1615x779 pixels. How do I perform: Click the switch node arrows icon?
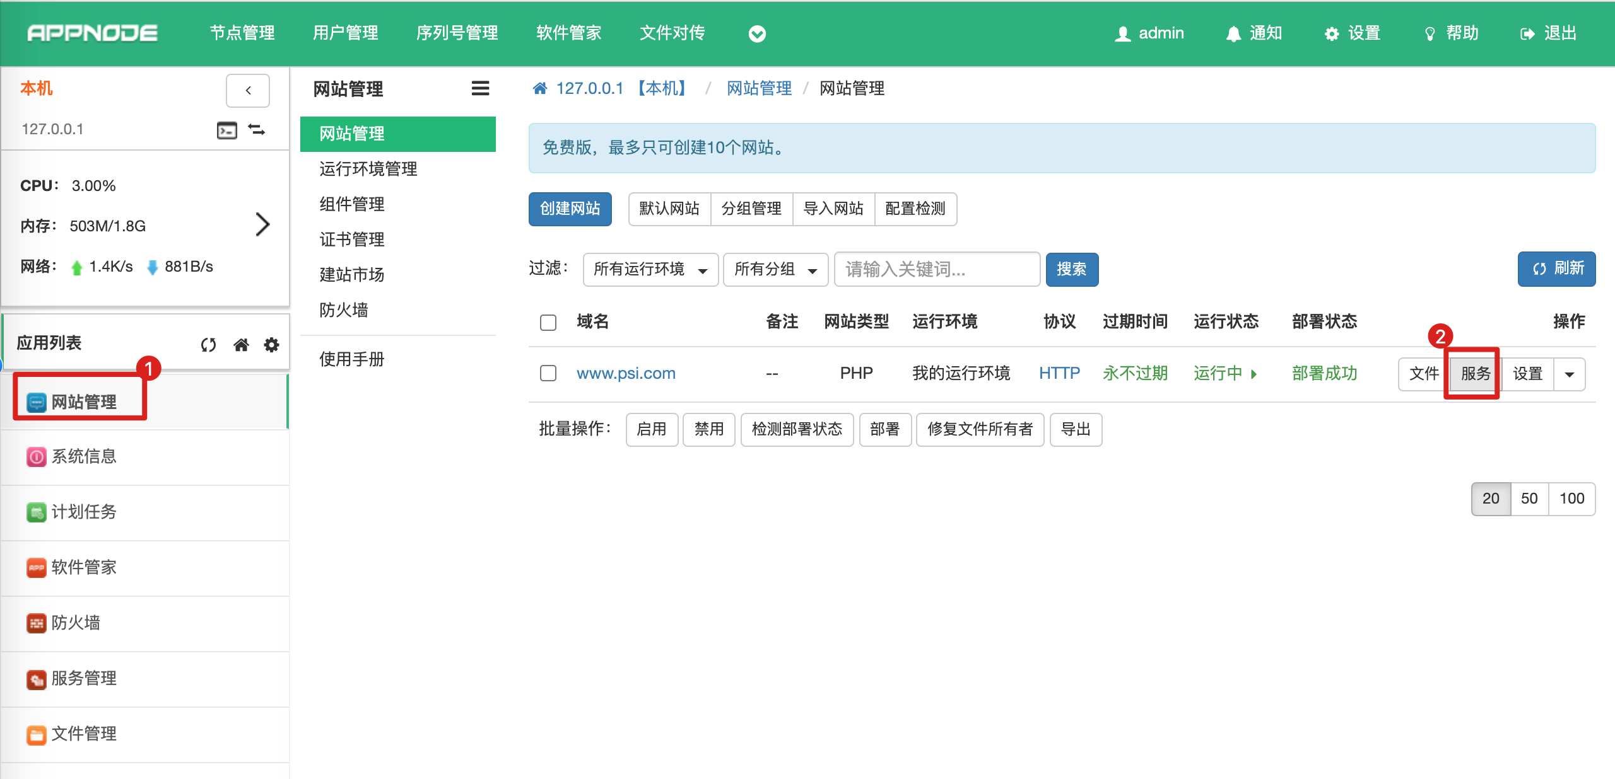point(256,130)
